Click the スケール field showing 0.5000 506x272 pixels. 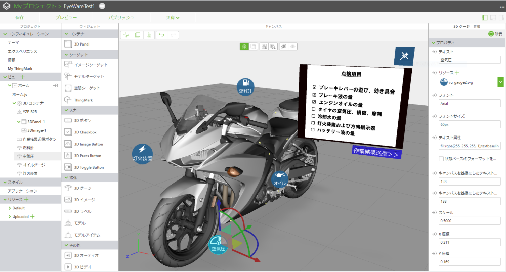469,221
